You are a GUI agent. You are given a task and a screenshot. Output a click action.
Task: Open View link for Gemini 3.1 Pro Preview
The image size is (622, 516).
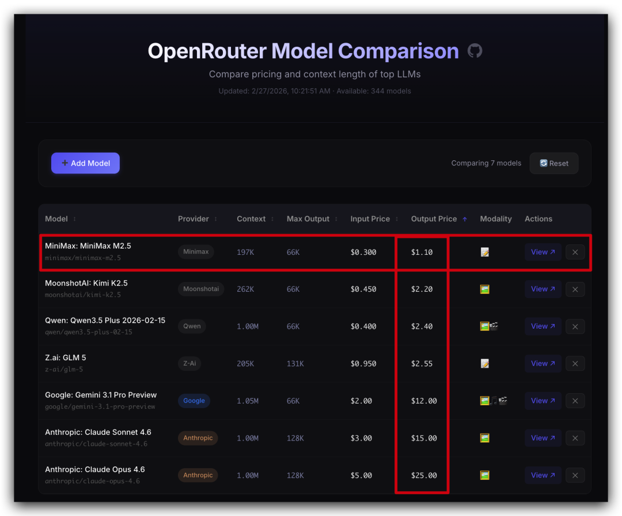click(x=543, y=401)
